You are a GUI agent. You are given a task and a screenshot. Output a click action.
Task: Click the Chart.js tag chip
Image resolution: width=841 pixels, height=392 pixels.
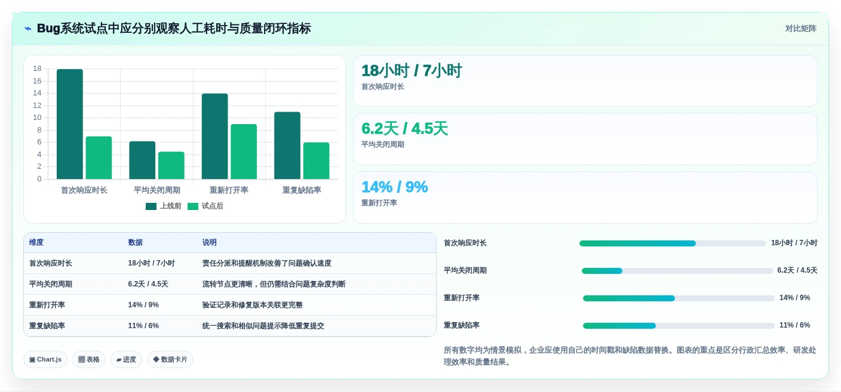coord(45,359)
